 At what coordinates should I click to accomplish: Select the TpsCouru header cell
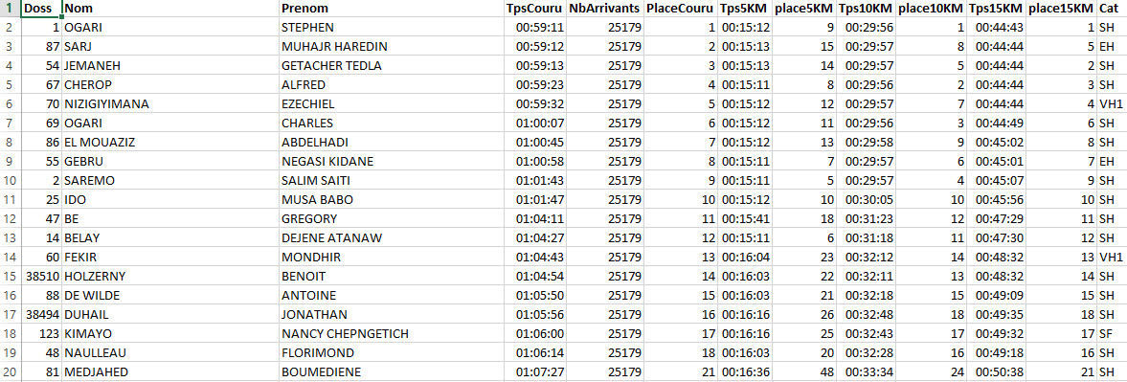[535, 9]
